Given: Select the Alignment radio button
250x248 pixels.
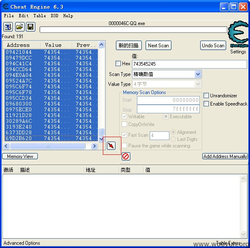Looking at the screenshot, I should [173, 132].
